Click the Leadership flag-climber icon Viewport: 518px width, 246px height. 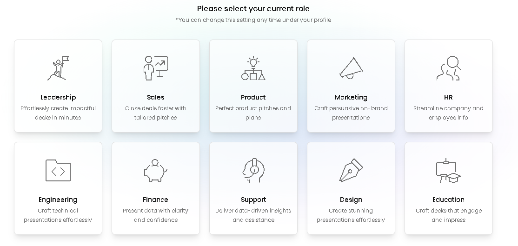[58, 68]
